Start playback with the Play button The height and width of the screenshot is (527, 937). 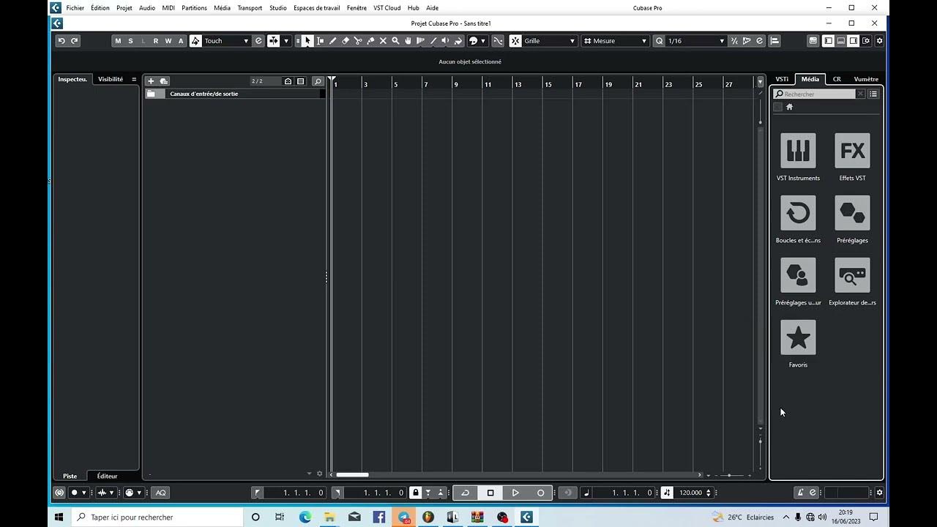tap(515, 493)
